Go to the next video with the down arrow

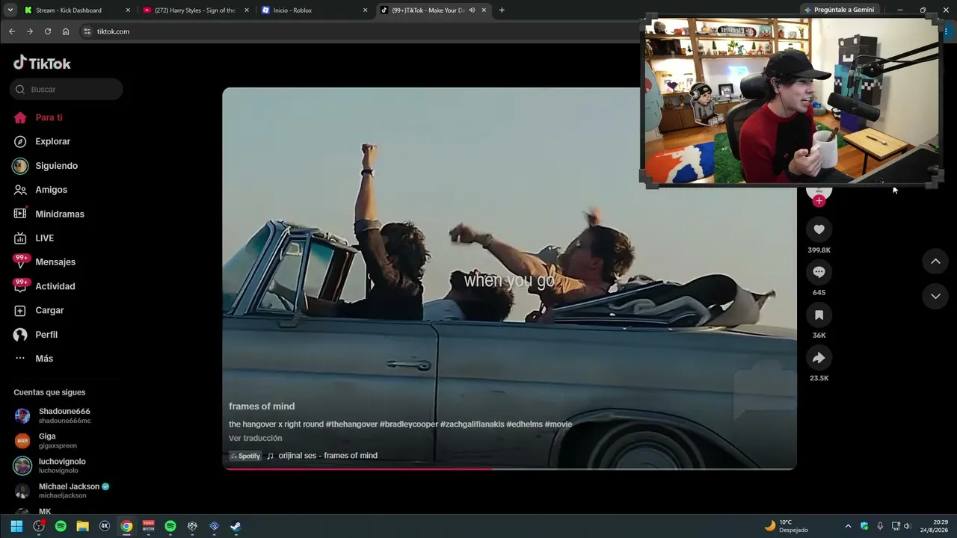click(x=935, y=297)
